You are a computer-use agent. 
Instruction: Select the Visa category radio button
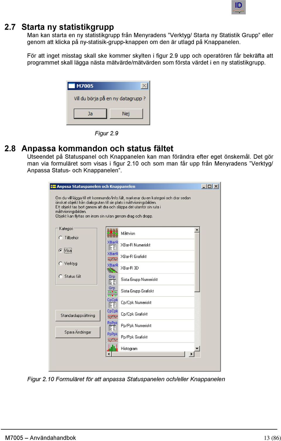(x=61, y=251)
